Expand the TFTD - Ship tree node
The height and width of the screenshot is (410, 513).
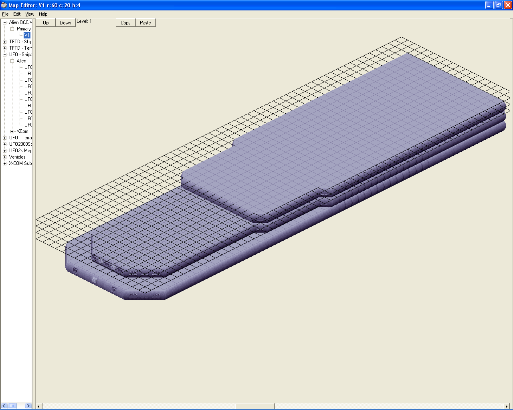[5, 42]
